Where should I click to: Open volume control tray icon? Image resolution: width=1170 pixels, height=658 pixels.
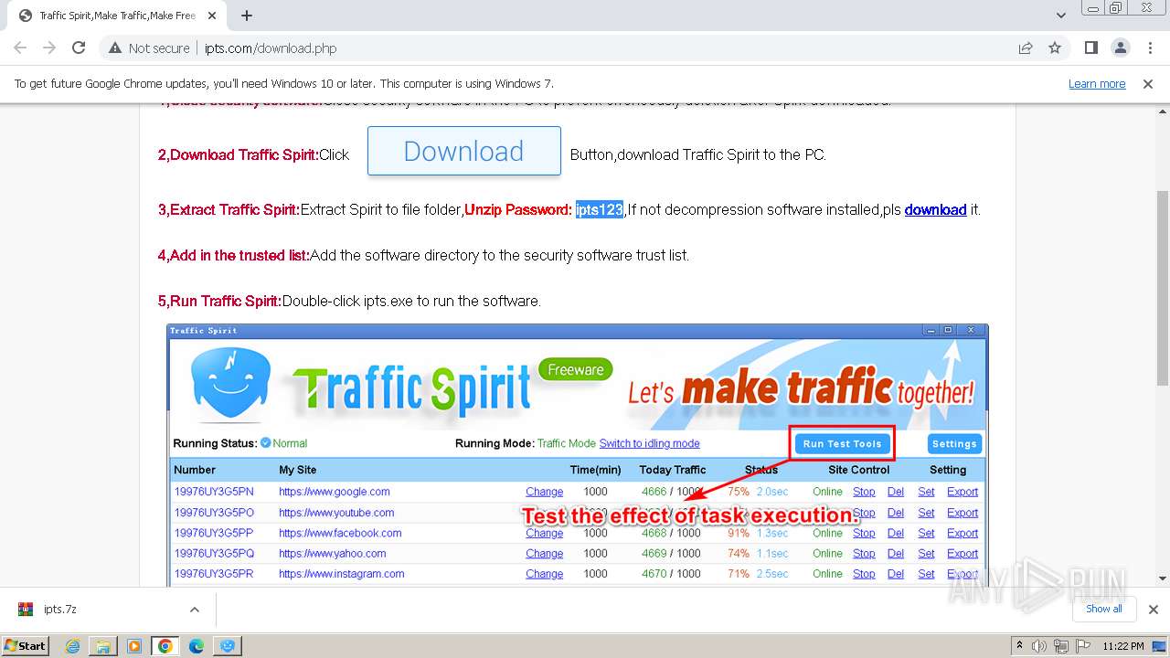point(1038,646)
